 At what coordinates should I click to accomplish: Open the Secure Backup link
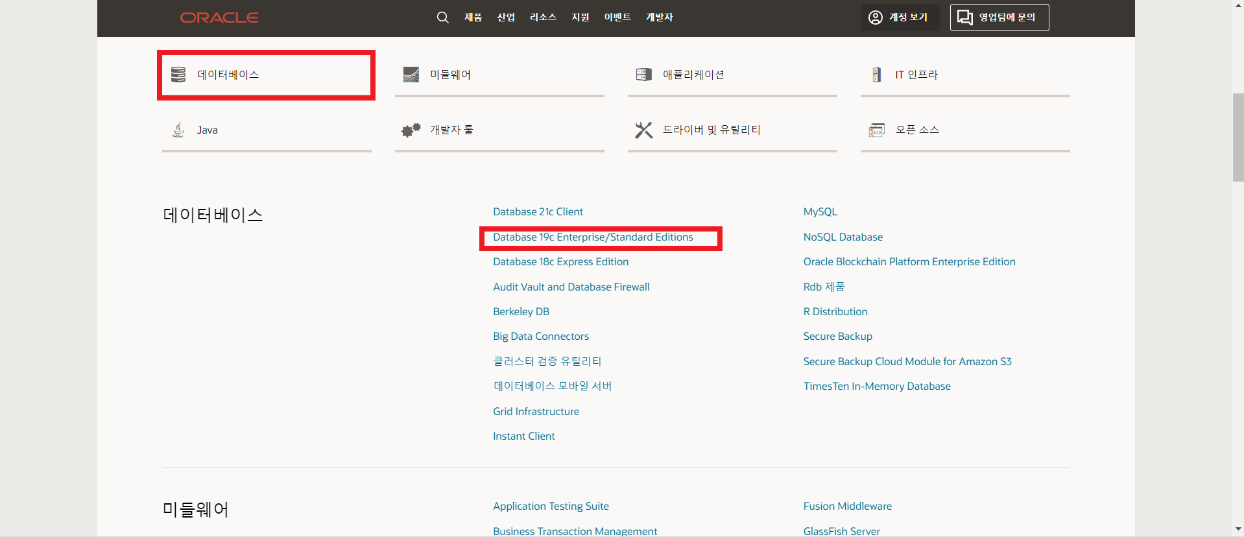[837, 337]
